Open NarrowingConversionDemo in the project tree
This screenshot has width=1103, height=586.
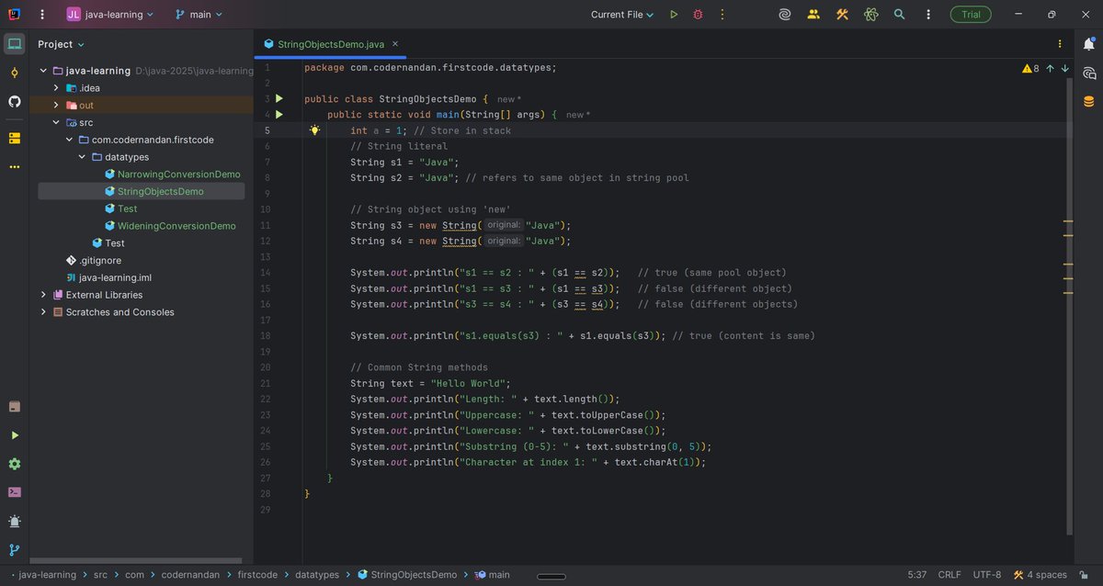172,175
